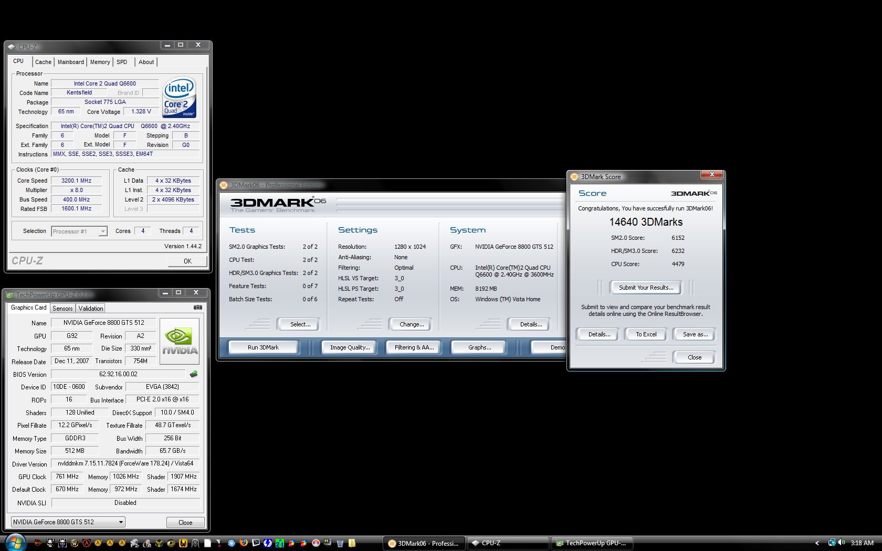Image resolution: width=882 pixels, height=551 pixels.
Task: Launch Half-Life 2 red lambda shortcut
Action: (87, 543)
